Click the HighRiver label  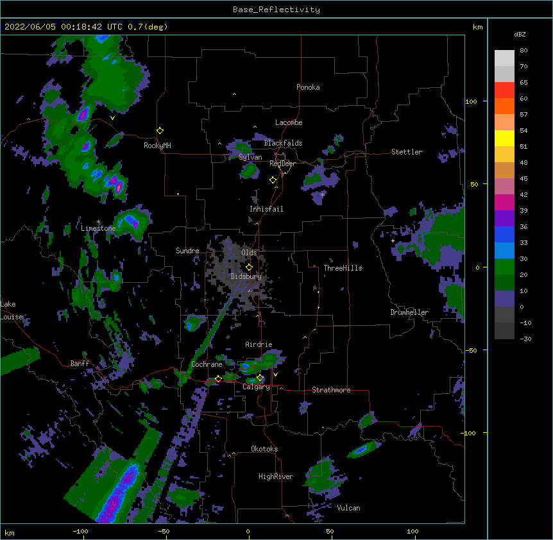(x=275, y=477)
